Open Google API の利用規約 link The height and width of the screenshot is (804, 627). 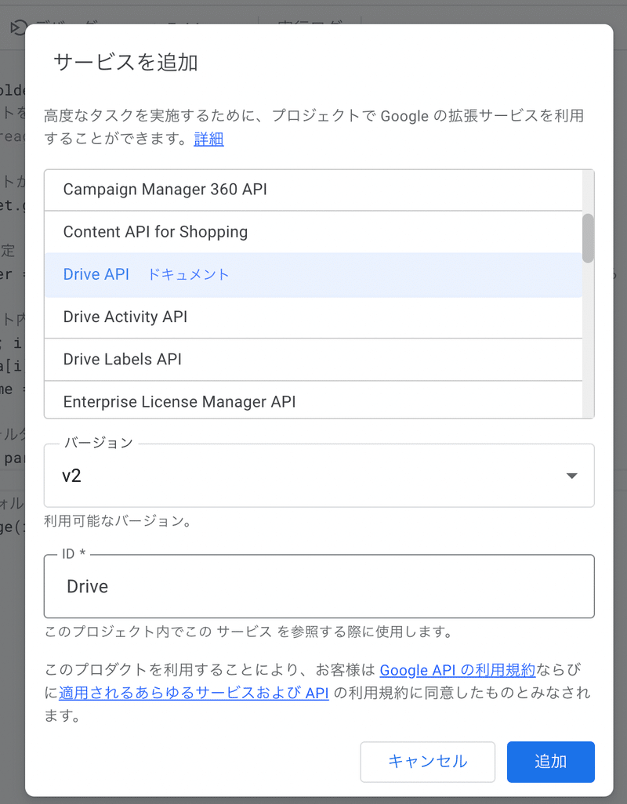(x=457, y=670)
